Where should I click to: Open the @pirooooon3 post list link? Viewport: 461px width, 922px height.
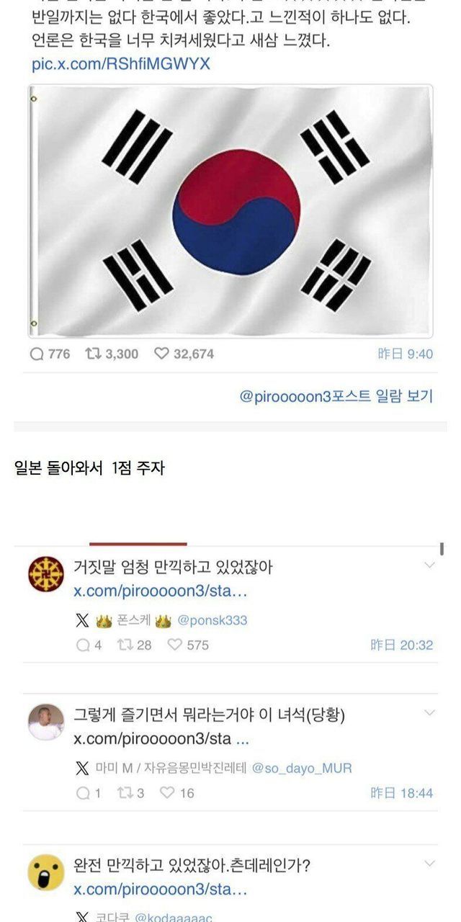(336, 396)
